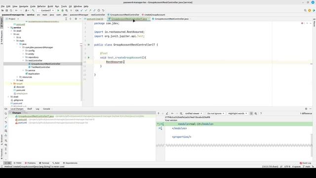Image resolution: width=316 pixels, height=178 pixels.
Task: Toggle Favorites tool window stripe button
Action: (x=1, y=154)
